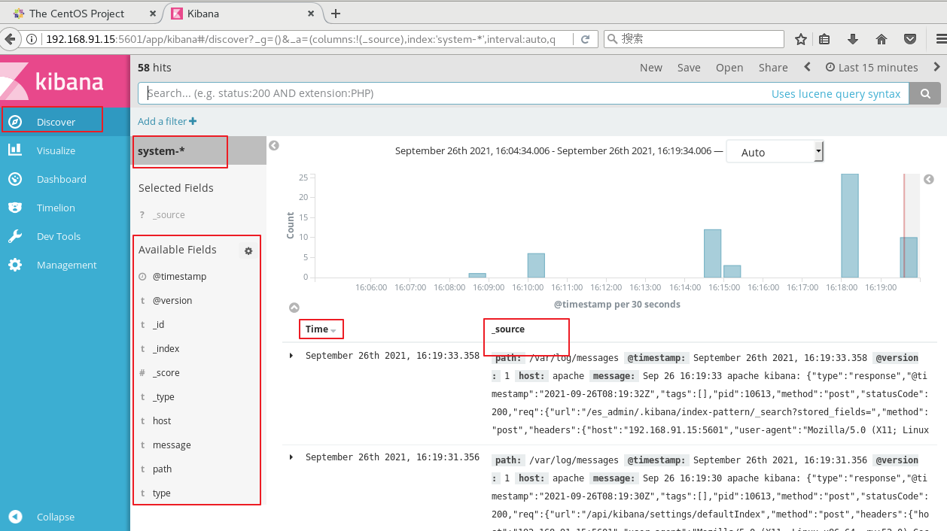Expand the 16:19:33.358 log row
Image resolution: width=947 pixels, height=531 pixels.
click(x=291, y=356)
